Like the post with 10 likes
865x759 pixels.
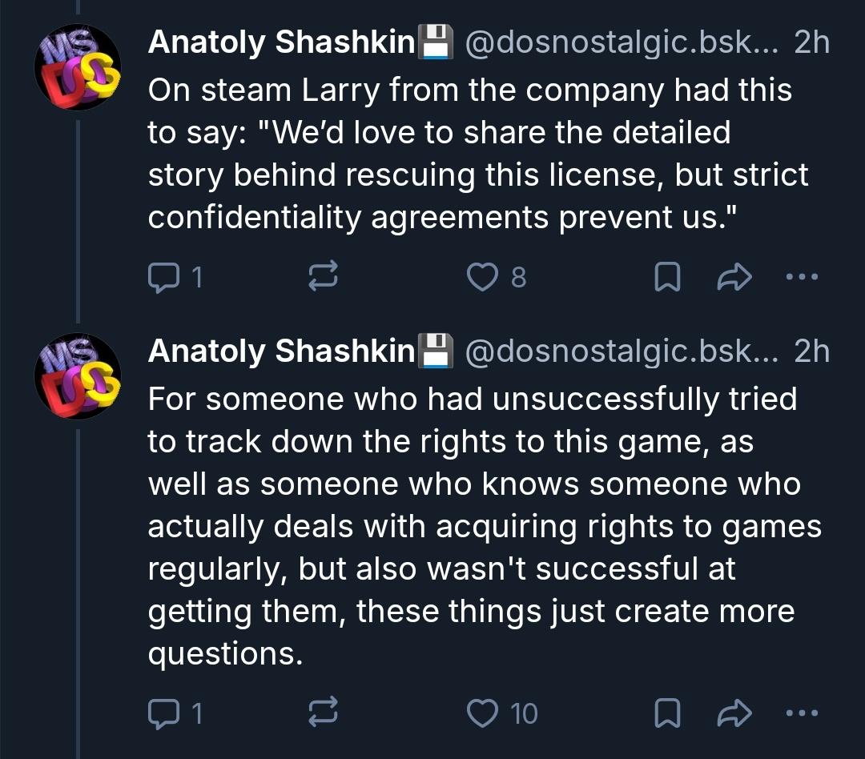pyautogui.click(x=483, y=713)
